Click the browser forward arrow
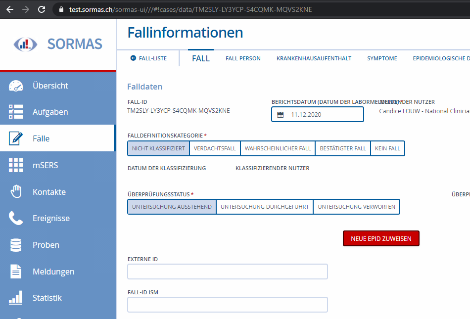Screen dimensions: 470x319 (26, 9)
